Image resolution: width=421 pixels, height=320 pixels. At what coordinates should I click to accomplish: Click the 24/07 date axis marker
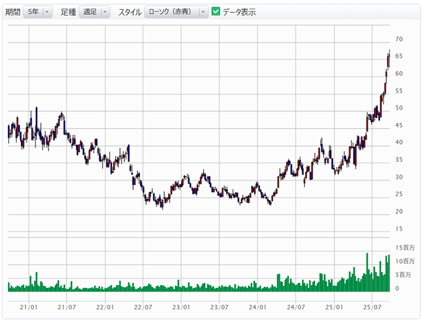pos(296,306)
